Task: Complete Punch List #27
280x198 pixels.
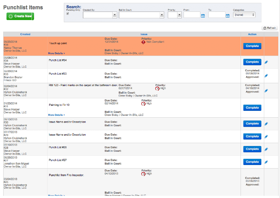Action: click(252, 162)
